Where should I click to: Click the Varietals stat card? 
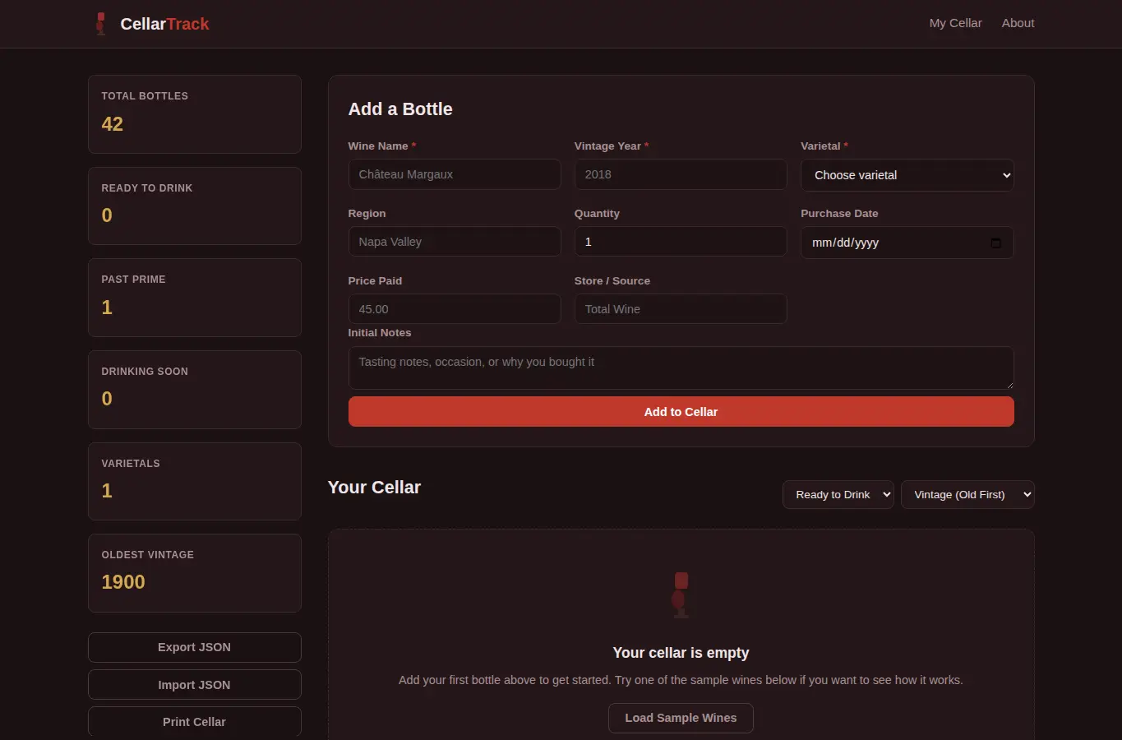coord(195,482)
